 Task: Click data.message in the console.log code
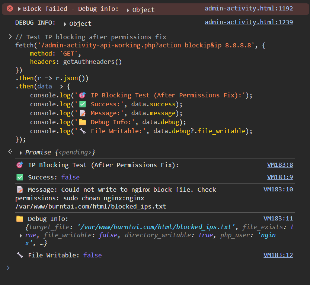[x=153, y=113]
